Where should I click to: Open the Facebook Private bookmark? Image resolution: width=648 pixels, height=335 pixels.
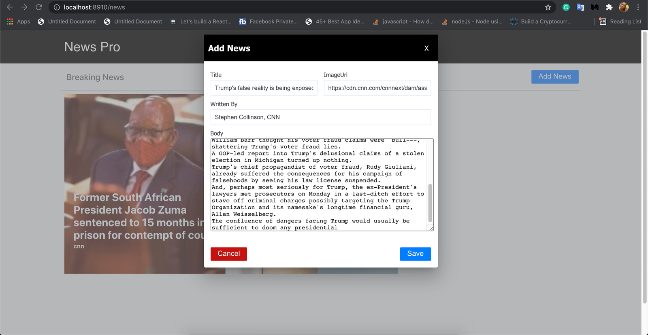(269, 21)
